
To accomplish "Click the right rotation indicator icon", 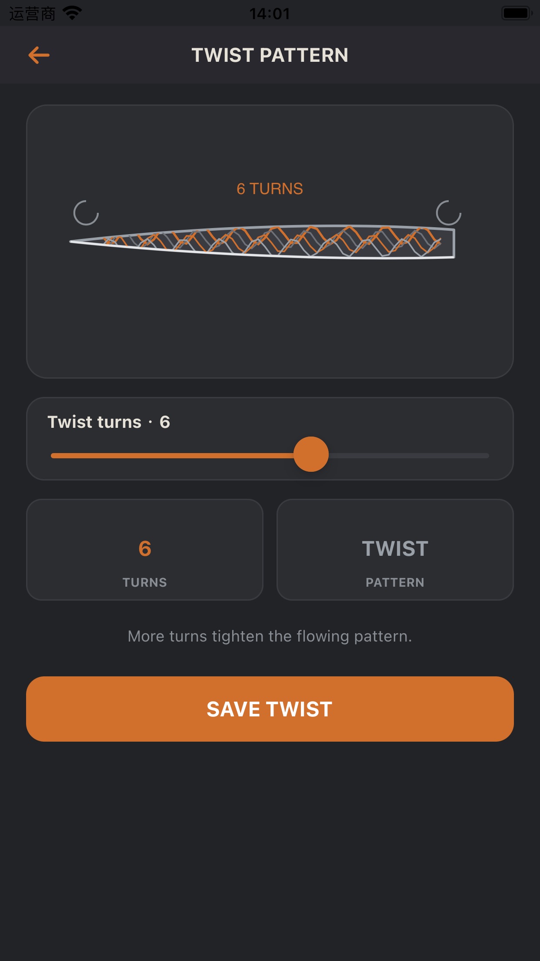I will pyautogui.click(x=449, y=213).
